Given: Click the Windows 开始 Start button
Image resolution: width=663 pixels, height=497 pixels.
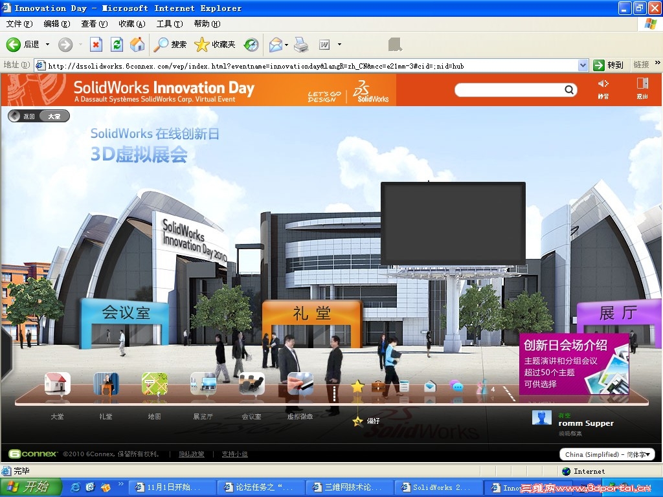Looking at the screenshot, I should pyautogui.click(x=30, y=487).
